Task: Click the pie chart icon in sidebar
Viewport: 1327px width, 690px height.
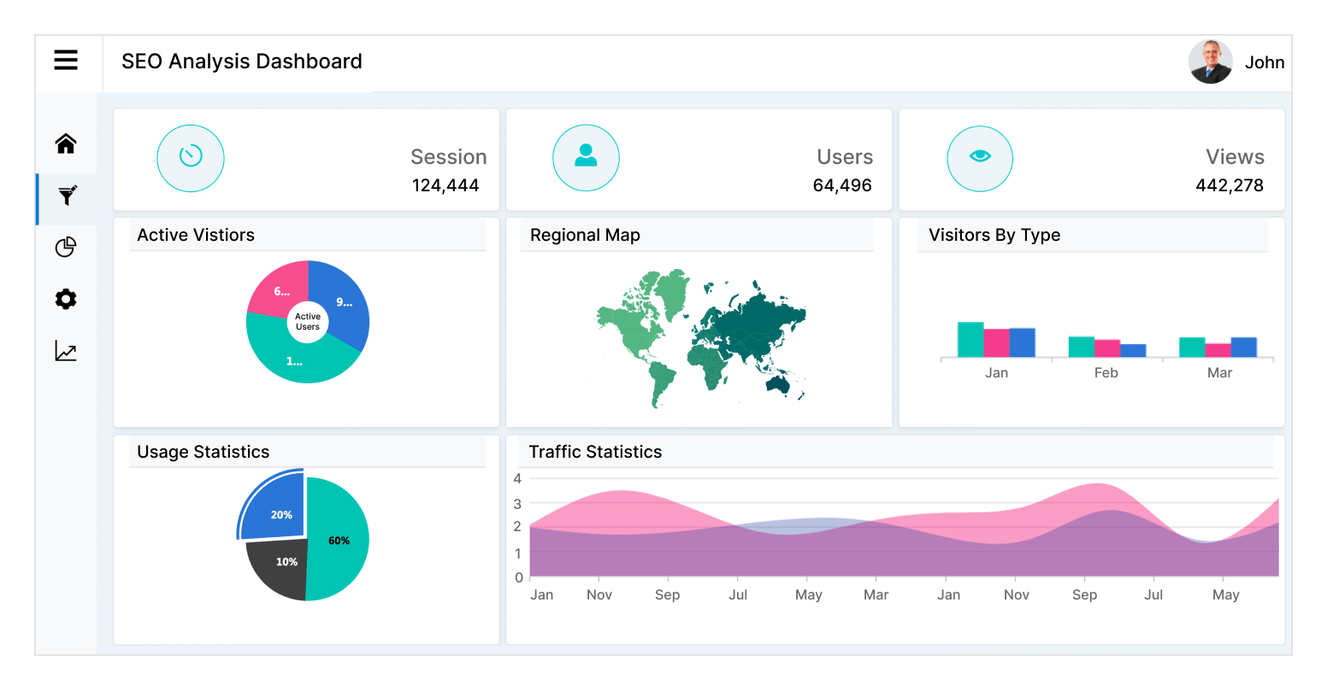Action: coord(66,247)
